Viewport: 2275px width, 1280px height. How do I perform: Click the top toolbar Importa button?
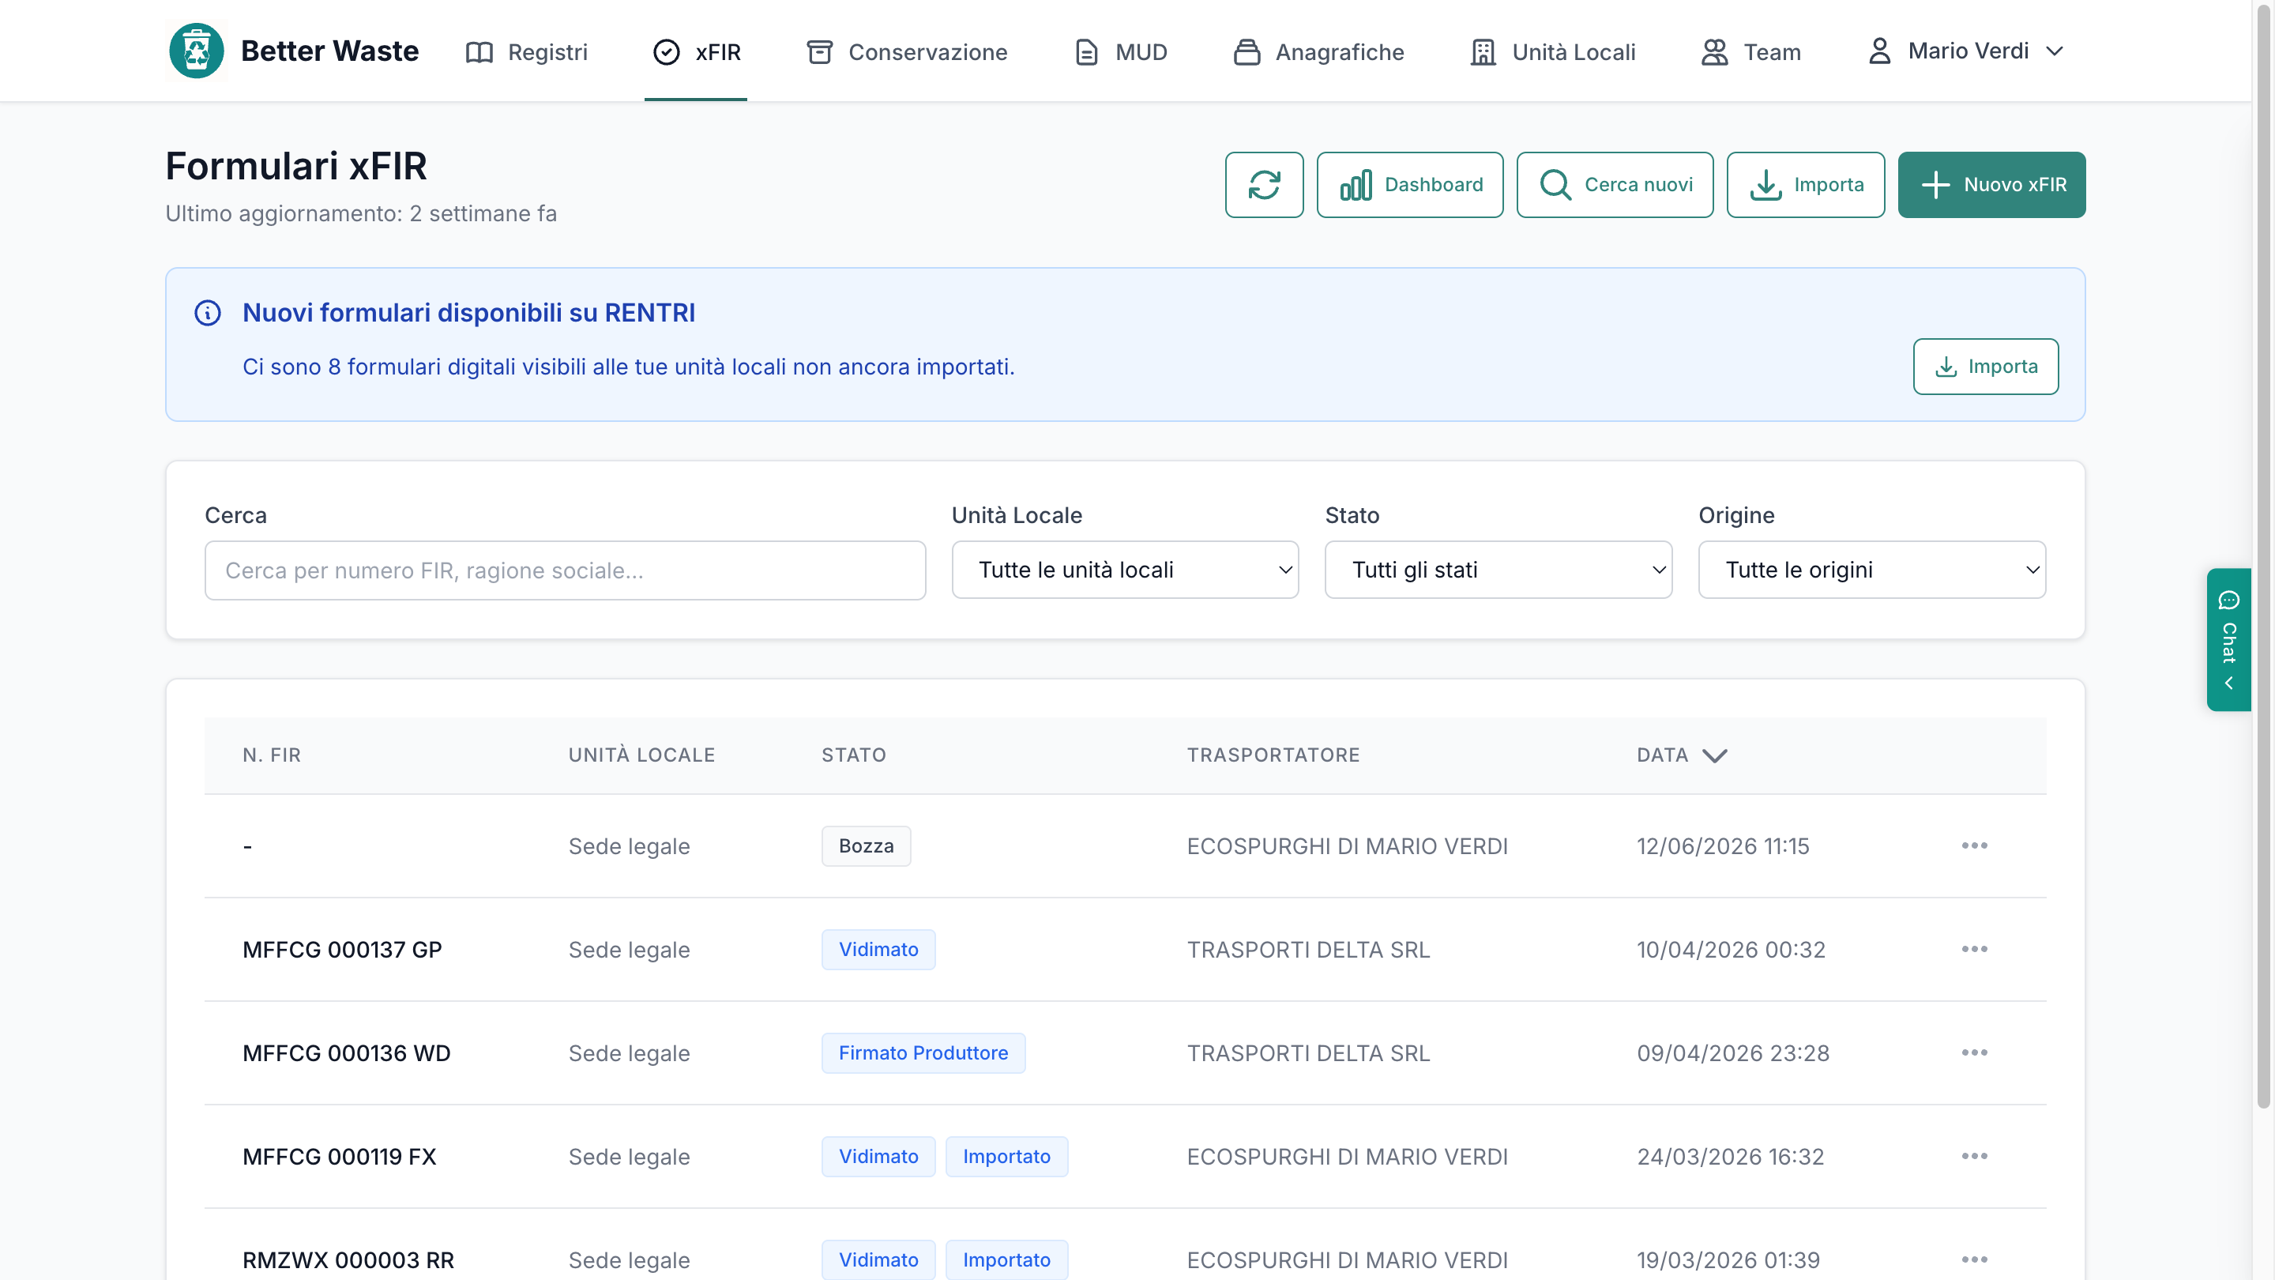tap(1805, 185)
